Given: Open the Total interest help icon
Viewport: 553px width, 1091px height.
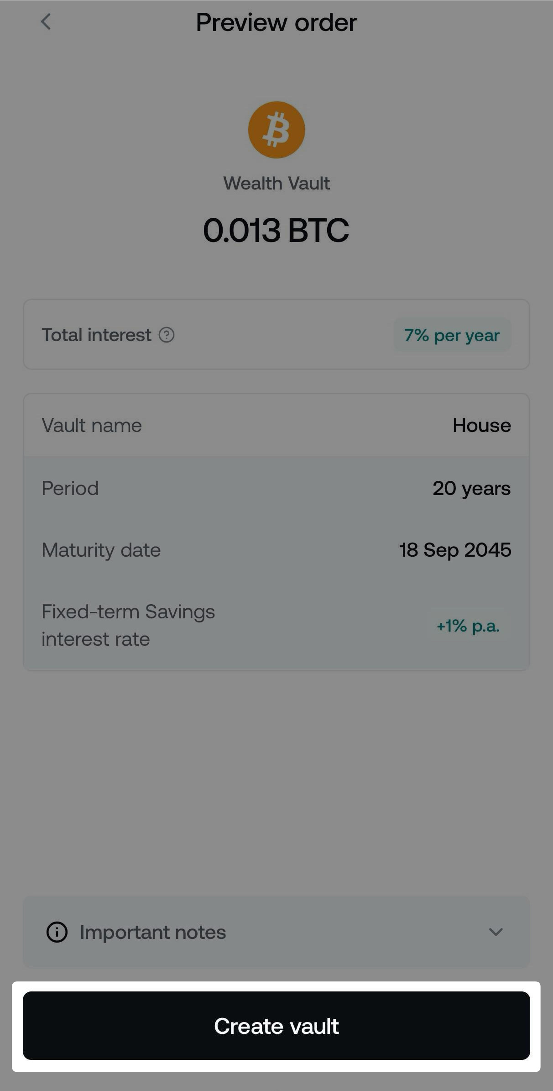Looking at the screenshot, I should tap(167, 335).
